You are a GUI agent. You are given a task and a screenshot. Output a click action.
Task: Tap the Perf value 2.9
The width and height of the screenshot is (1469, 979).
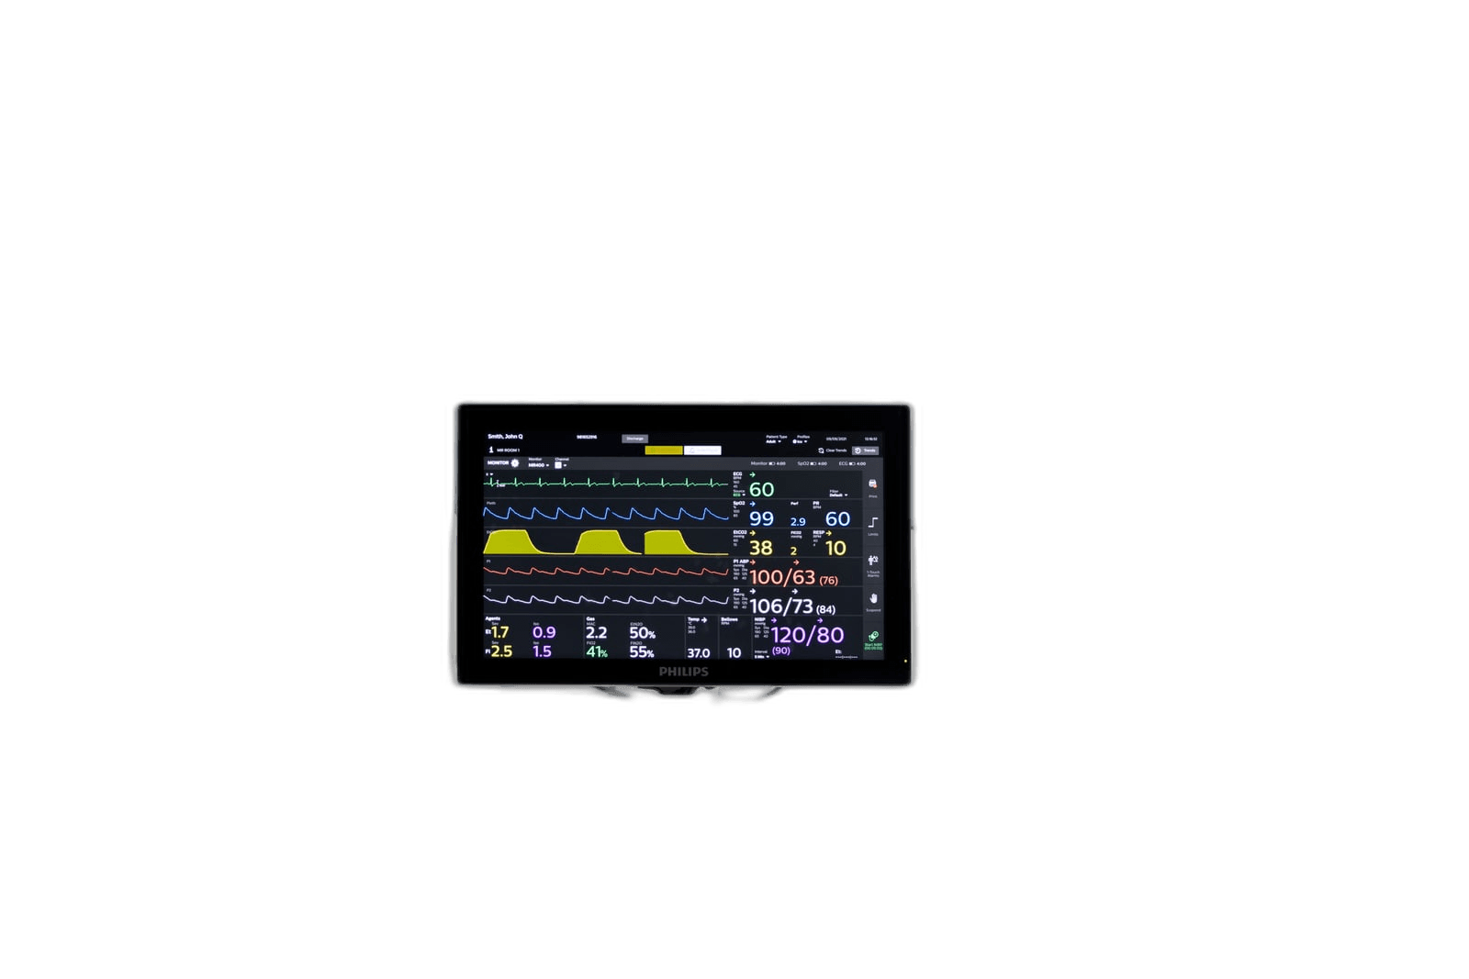[798, 522]
